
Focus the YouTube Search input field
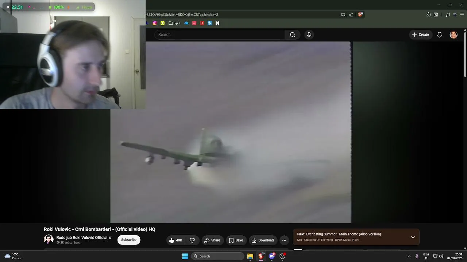coord(220,35)
